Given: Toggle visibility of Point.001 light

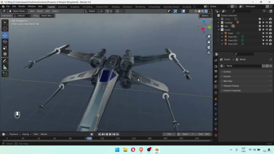Looking at the screenshot, I should 267,37.
